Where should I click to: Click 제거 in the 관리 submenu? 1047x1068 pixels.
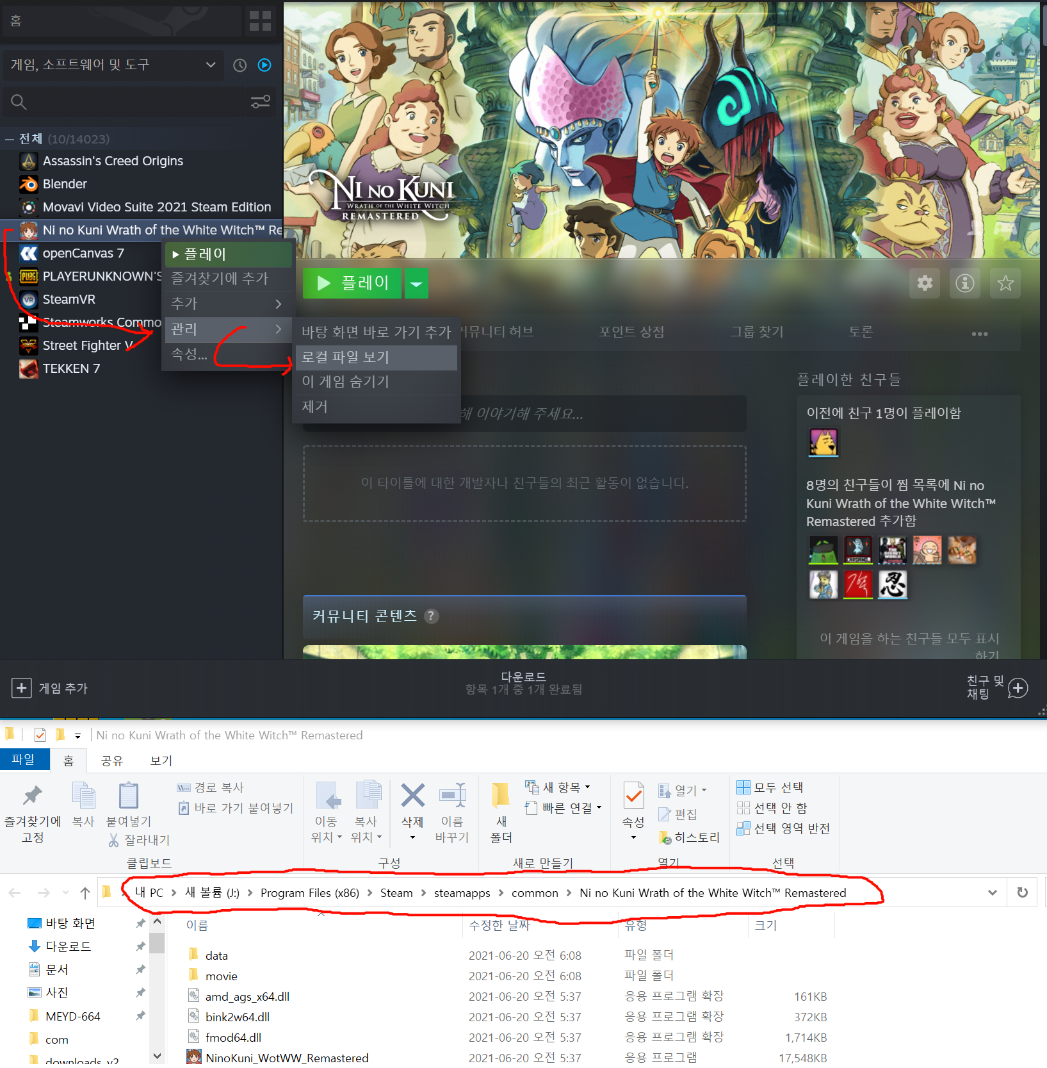376,407
